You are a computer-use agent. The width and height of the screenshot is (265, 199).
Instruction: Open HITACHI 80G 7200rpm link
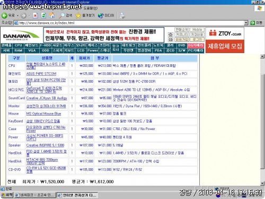click(42, 161)
